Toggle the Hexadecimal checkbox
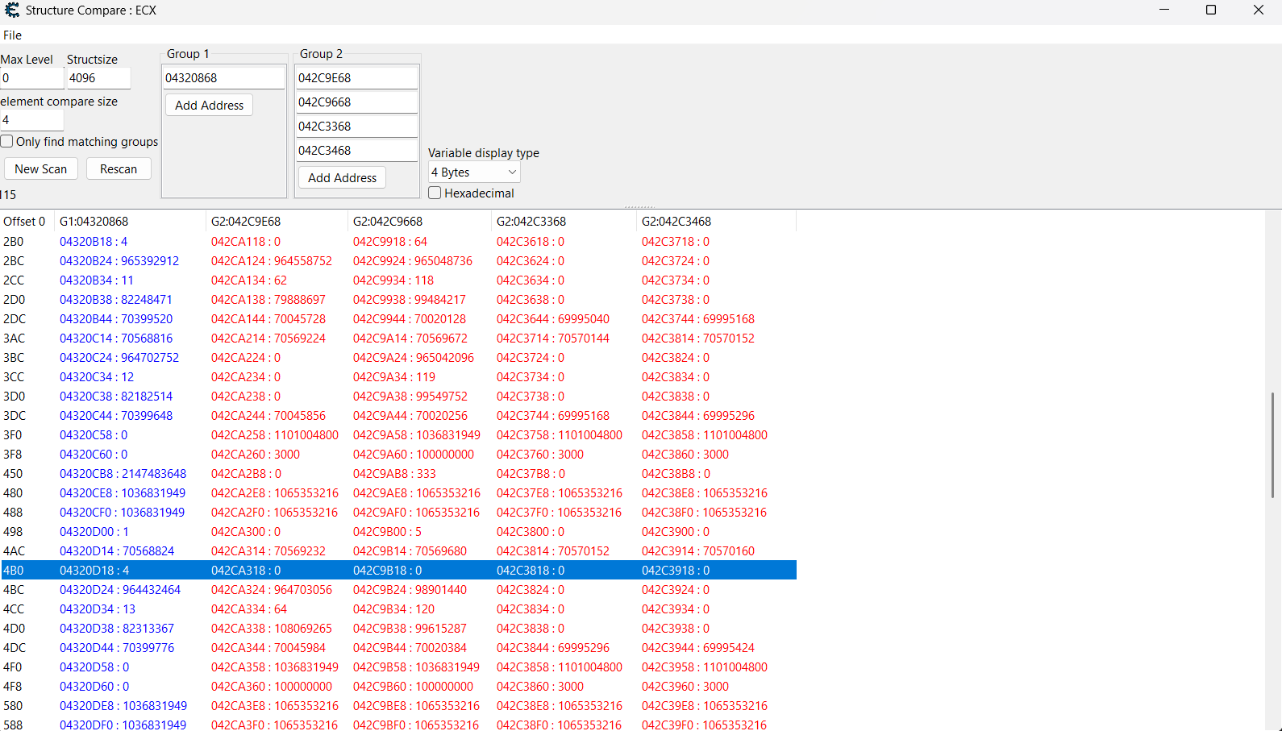 435,193
